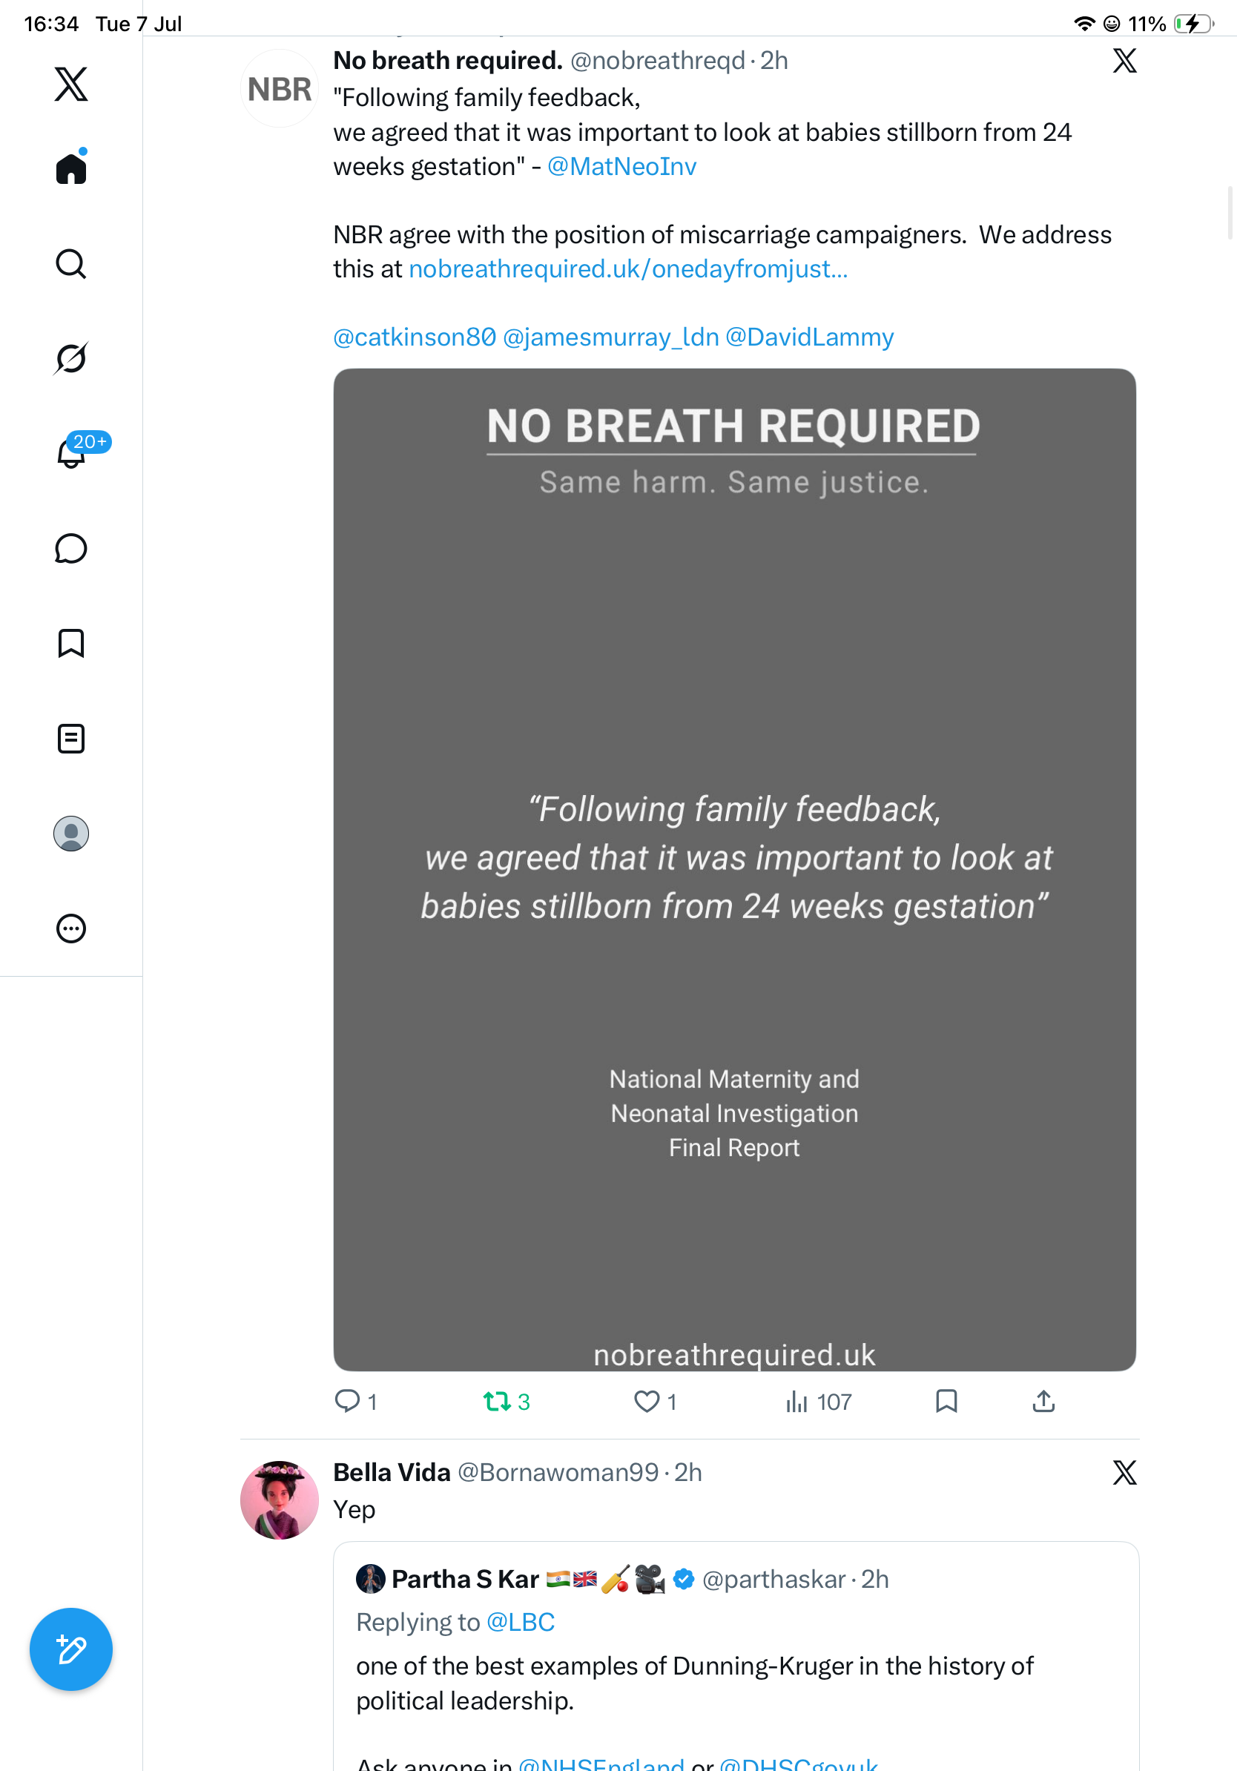This screenshot has height=1771, width=1237.
Task: Open the Lists icon in sidebar
Action: point(71,738)
